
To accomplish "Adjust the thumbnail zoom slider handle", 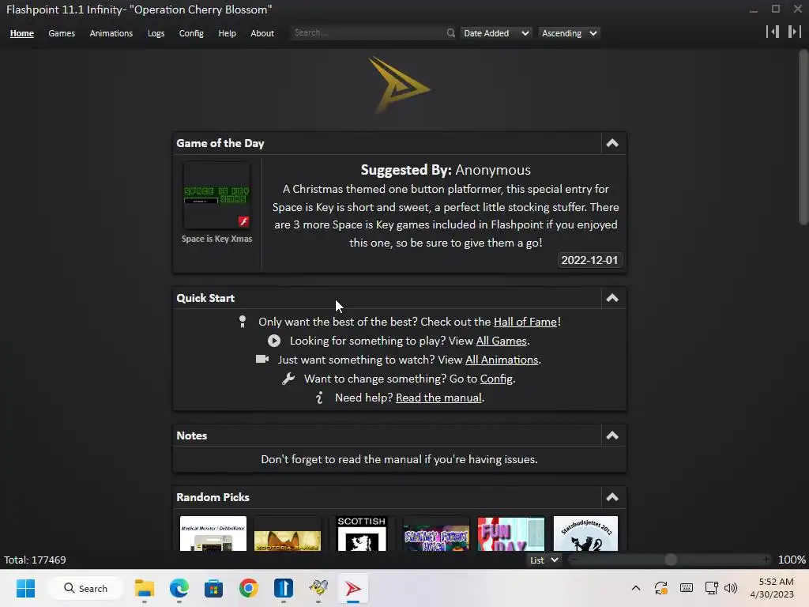I will (671, 560).
